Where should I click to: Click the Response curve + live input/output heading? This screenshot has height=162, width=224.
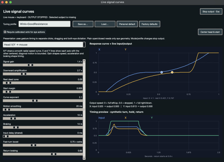pos(111,44)
